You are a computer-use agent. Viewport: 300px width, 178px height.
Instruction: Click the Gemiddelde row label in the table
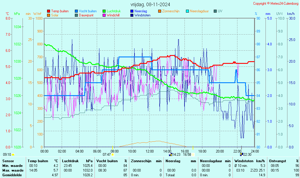[x=12, y=175]
